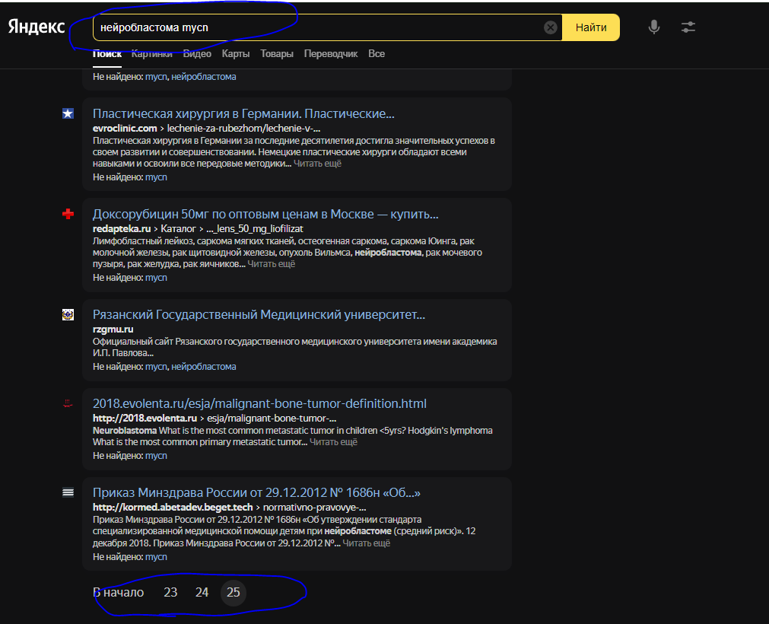The image size is (769, 624).
Task: Open result Пластическая хирургия в Германии
Action: pos(243,114)
